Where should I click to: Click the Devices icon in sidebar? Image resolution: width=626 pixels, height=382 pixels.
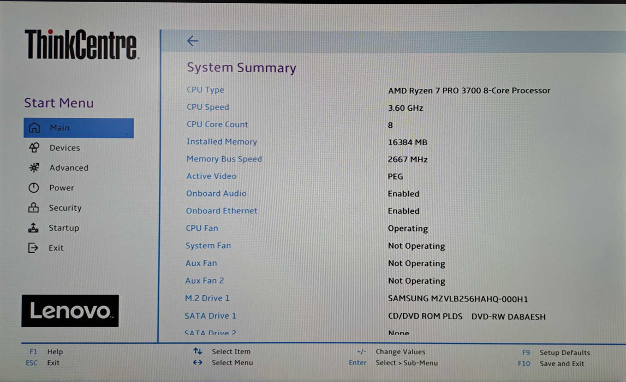tap(34, 148)
